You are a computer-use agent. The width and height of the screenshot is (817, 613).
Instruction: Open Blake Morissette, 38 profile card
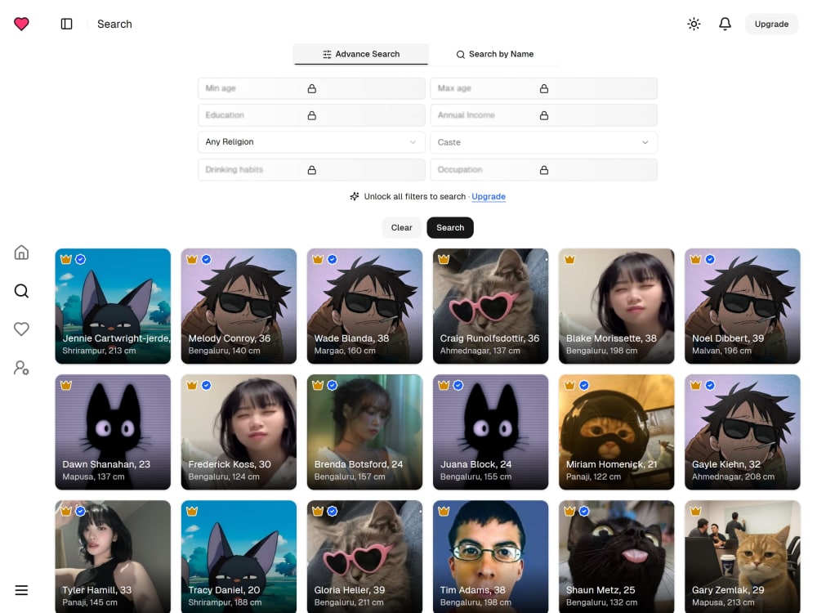pos(616,306)
